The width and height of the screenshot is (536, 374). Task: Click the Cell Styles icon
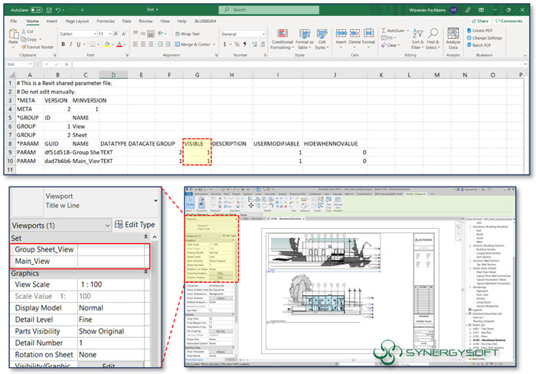click(x=322, y=34)
